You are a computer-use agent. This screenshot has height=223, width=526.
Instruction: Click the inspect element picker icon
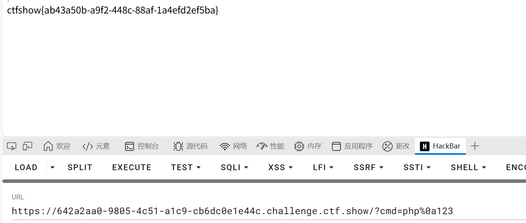coord(12,146)
